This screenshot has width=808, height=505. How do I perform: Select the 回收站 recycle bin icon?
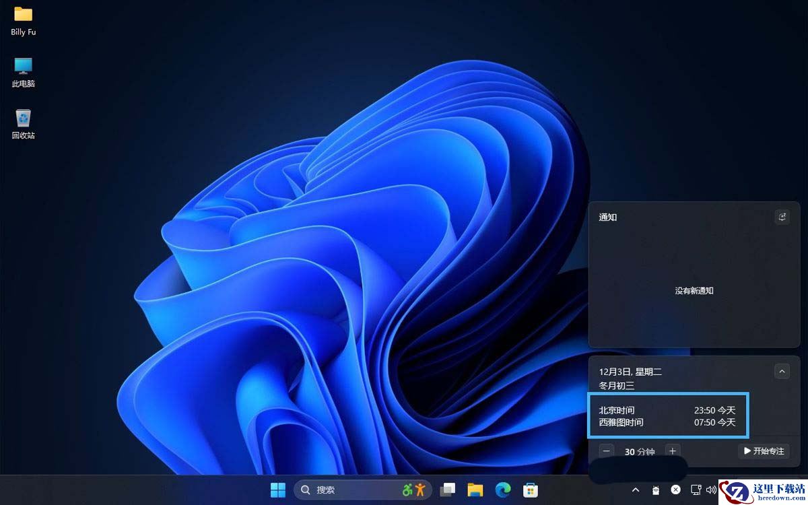pos(23,124)
